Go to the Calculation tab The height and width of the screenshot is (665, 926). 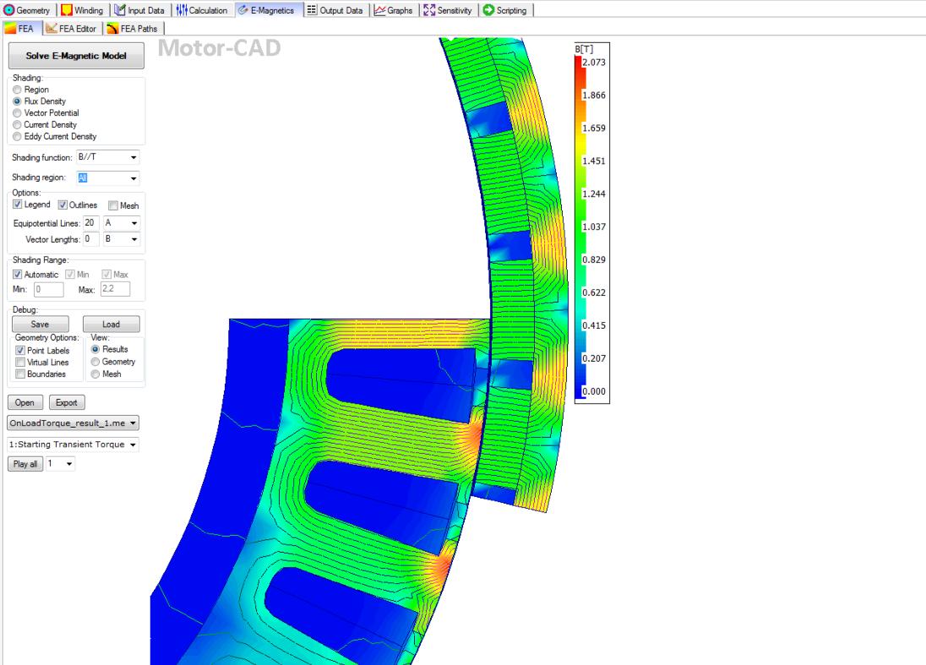201,10
